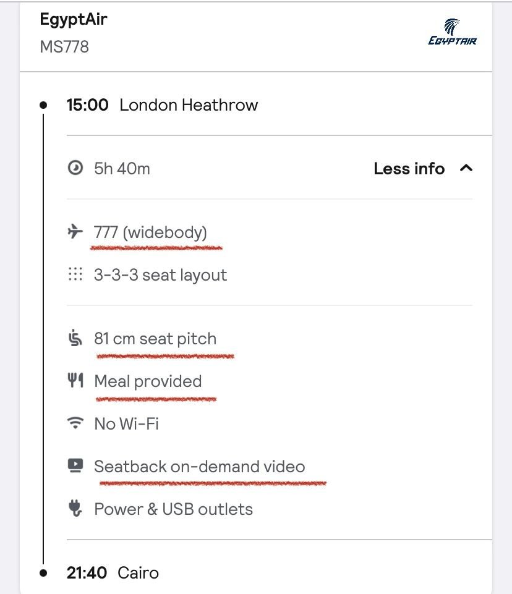Click the fork and knife meal icon
The image size is (512, 594).
tap(75, 381)
